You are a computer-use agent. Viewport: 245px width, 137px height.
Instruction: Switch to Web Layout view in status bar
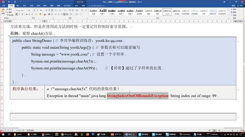(x=219, y=131)
